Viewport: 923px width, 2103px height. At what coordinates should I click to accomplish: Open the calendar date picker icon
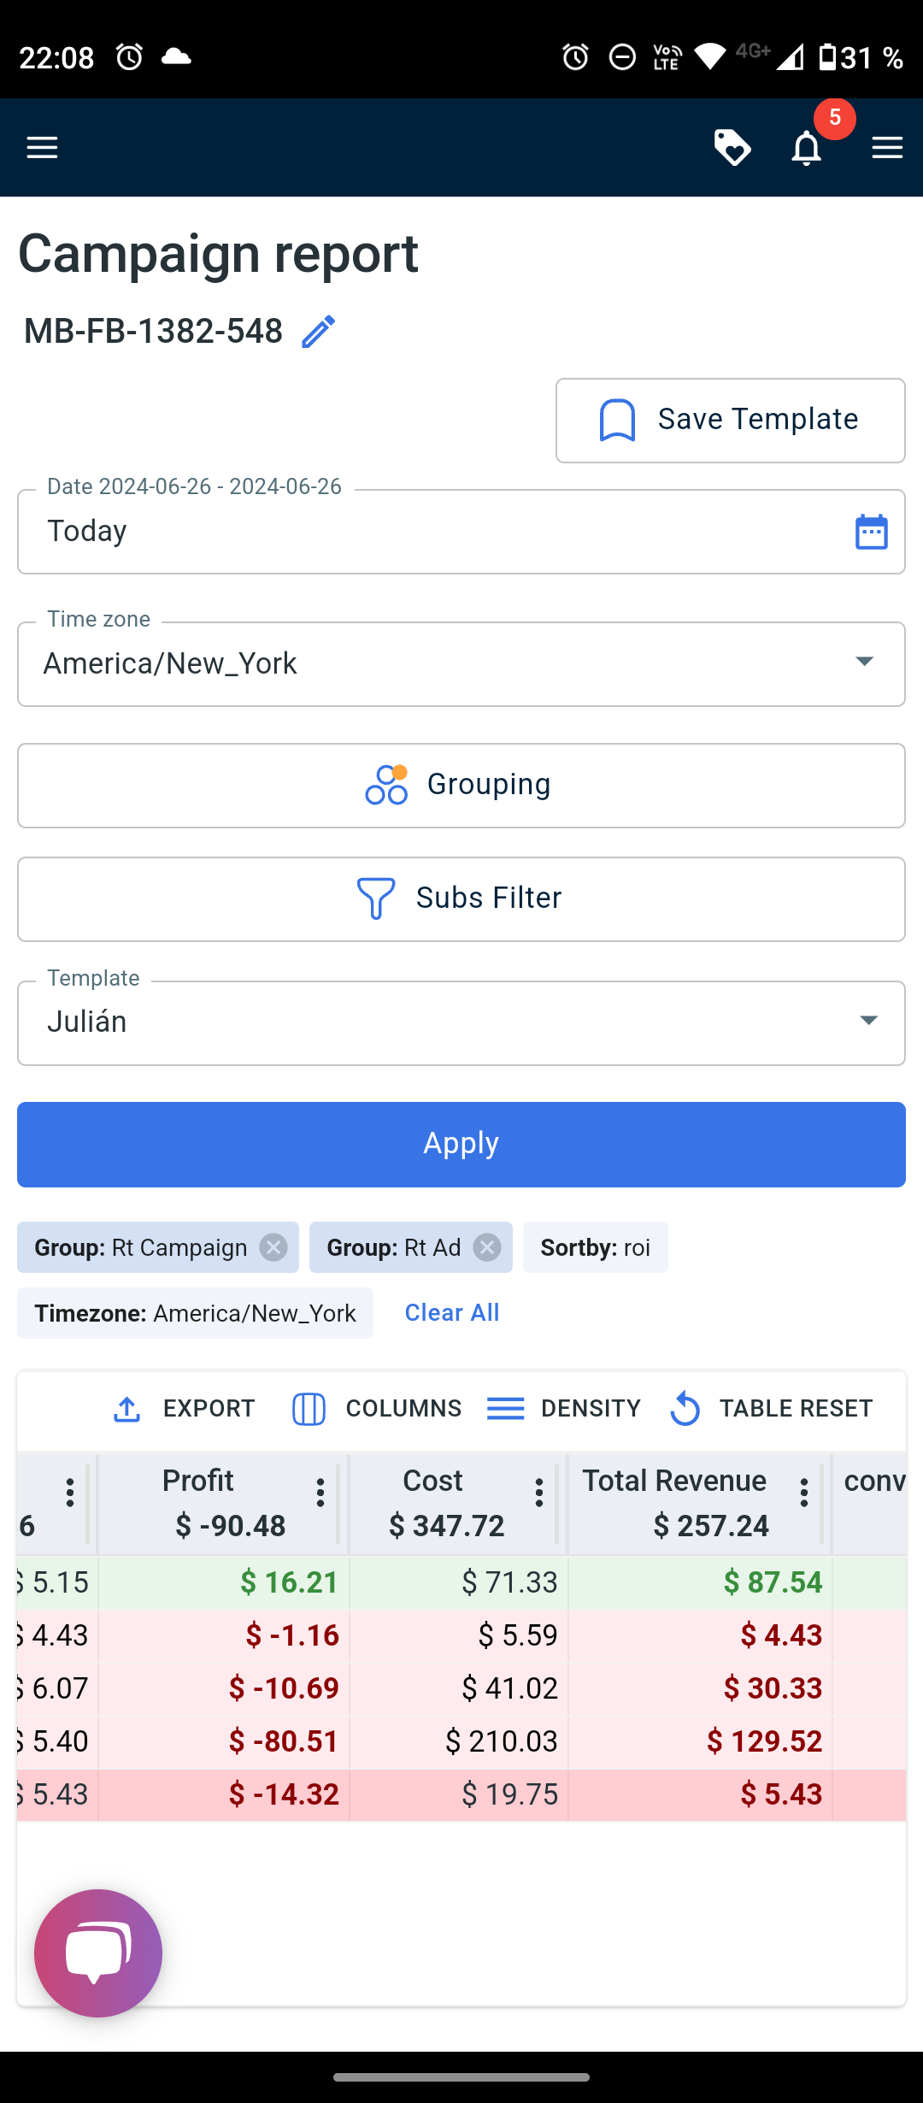coord(871,532)
